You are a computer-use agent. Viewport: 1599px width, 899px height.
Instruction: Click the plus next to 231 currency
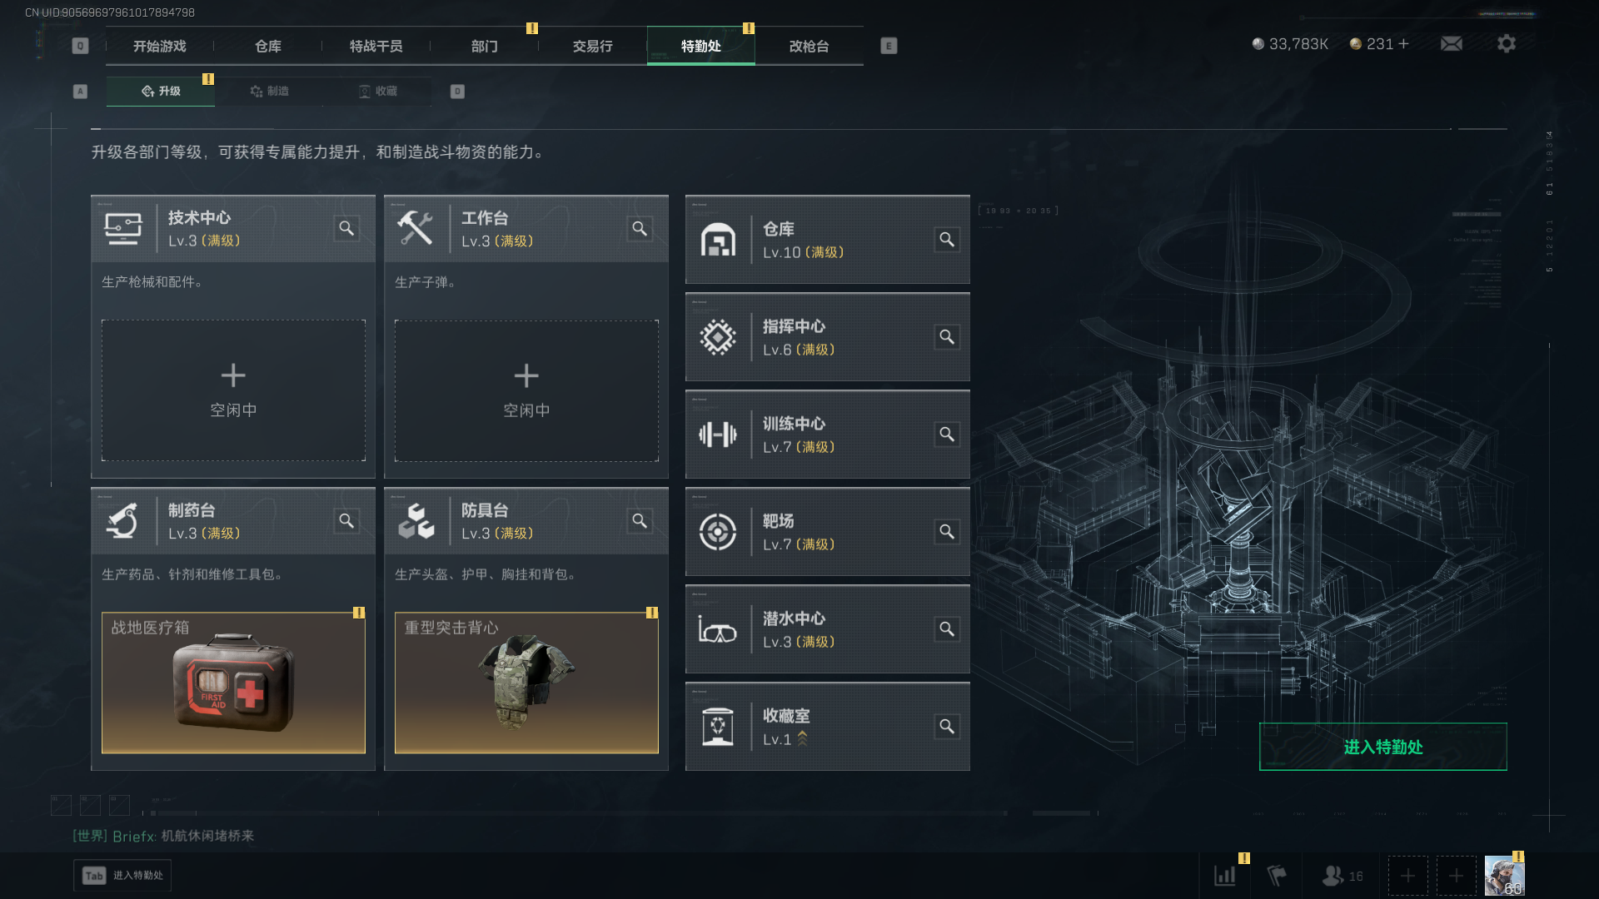click(1403, 43)
